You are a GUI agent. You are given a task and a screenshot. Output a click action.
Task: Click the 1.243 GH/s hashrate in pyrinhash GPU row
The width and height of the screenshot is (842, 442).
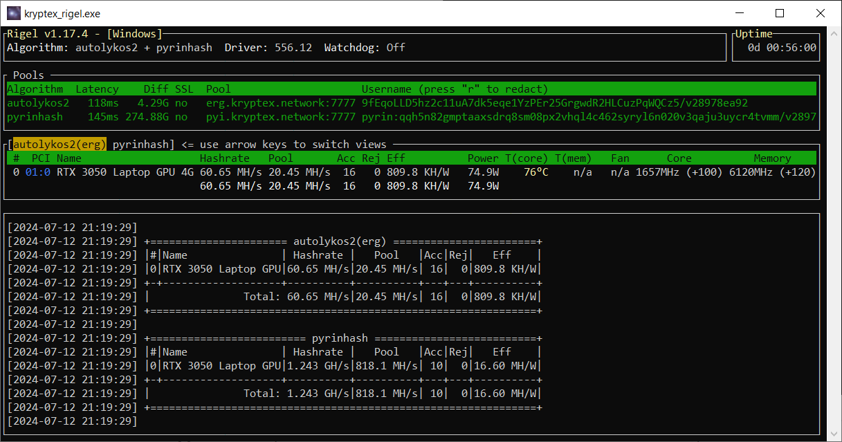[x=318, y=366]
